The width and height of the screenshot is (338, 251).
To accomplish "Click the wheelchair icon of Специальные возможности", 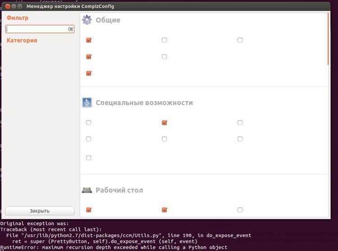I will pos(87,103).
